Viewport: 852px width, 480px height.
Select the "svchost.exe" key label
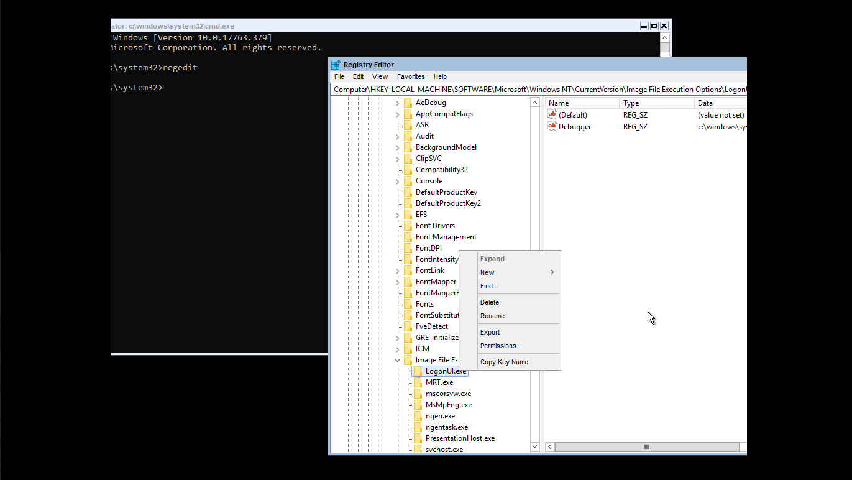coord(444,449)
